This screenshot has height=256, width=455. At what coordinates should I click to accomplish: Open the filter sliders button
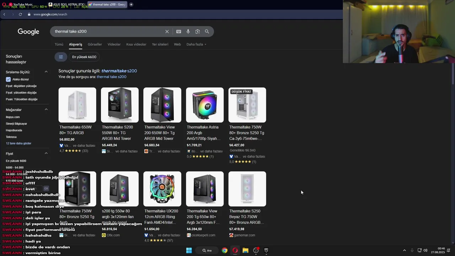(x=61, y=57)
